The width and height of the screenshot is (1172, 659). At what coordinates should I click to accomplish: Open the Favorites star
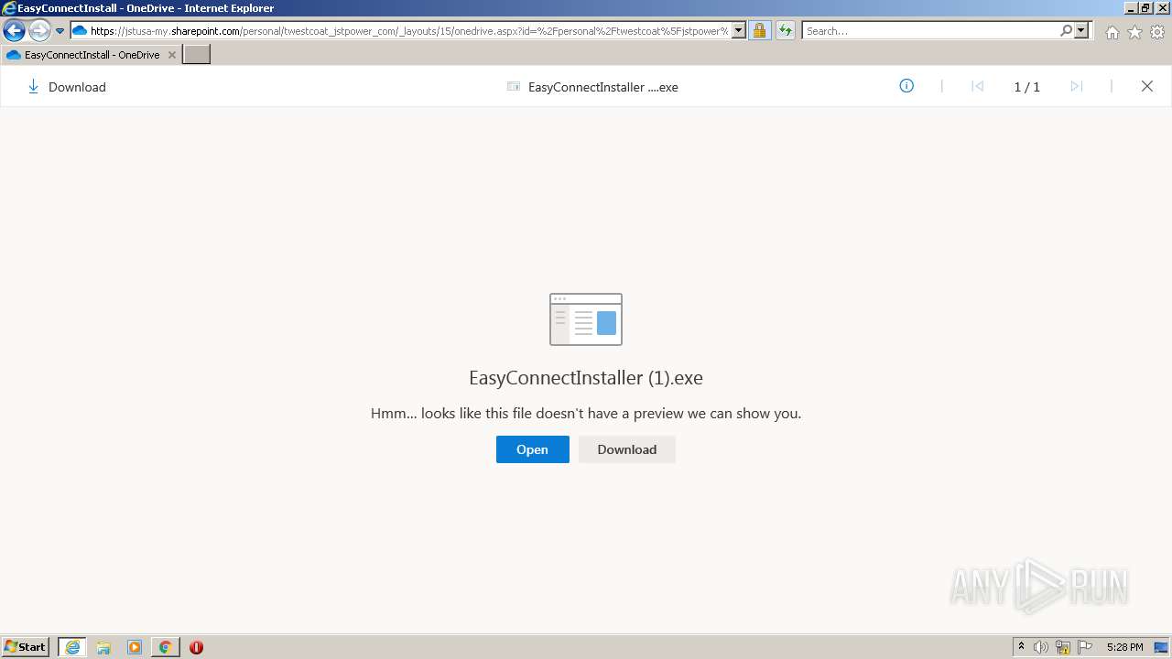[1134, 32]
